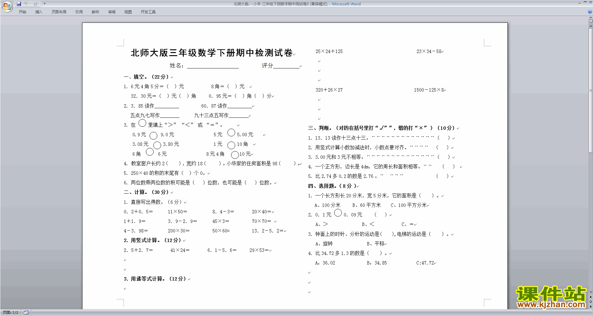Click option C、100平方分米
The height and width of the screenshot is (316, 593).
coord(408,205)
